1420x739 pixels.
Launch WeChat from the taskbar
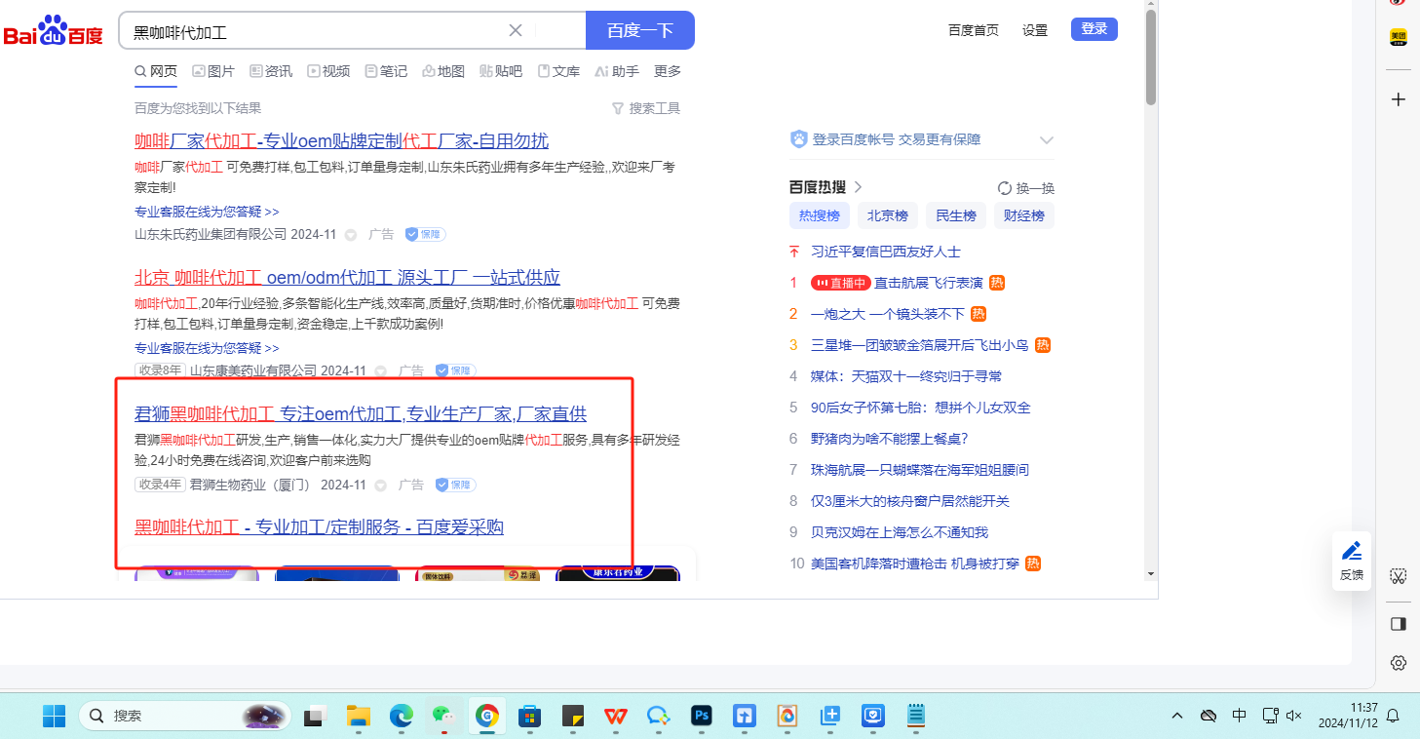point(443,716)
